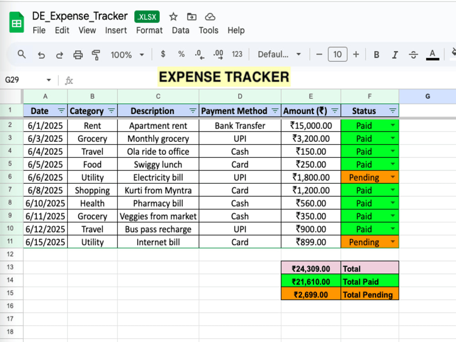
Task: Star the DE_Expense_Tracker document
Action: [173, 17]
